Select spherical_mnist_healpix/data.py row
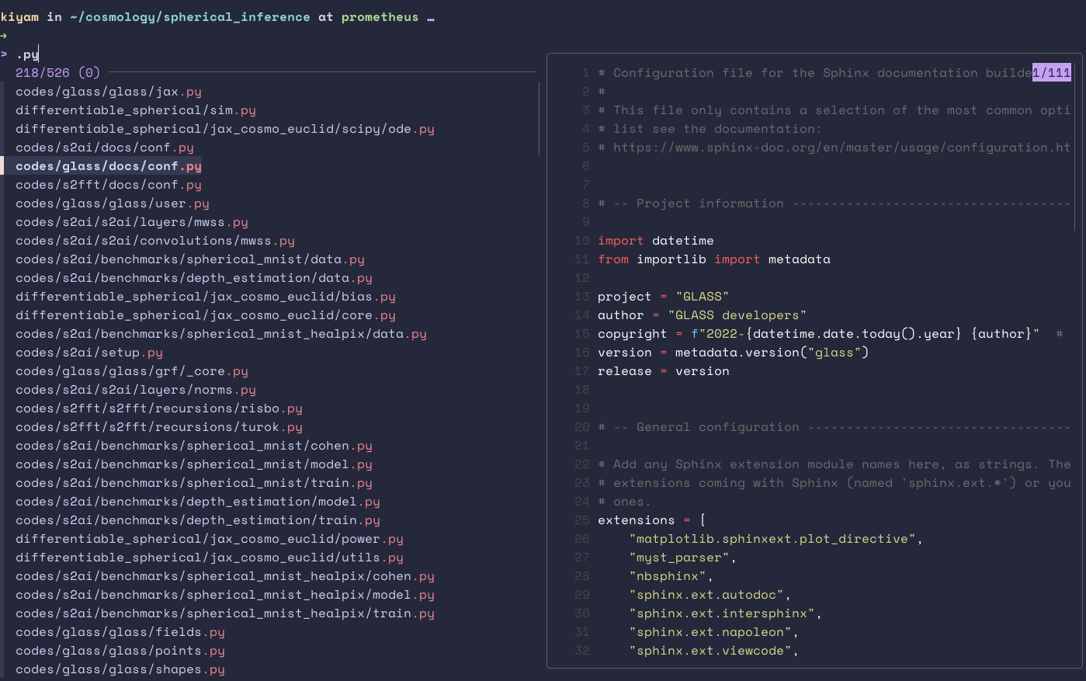Viewport: 1086px width, 681px height. 221,334
